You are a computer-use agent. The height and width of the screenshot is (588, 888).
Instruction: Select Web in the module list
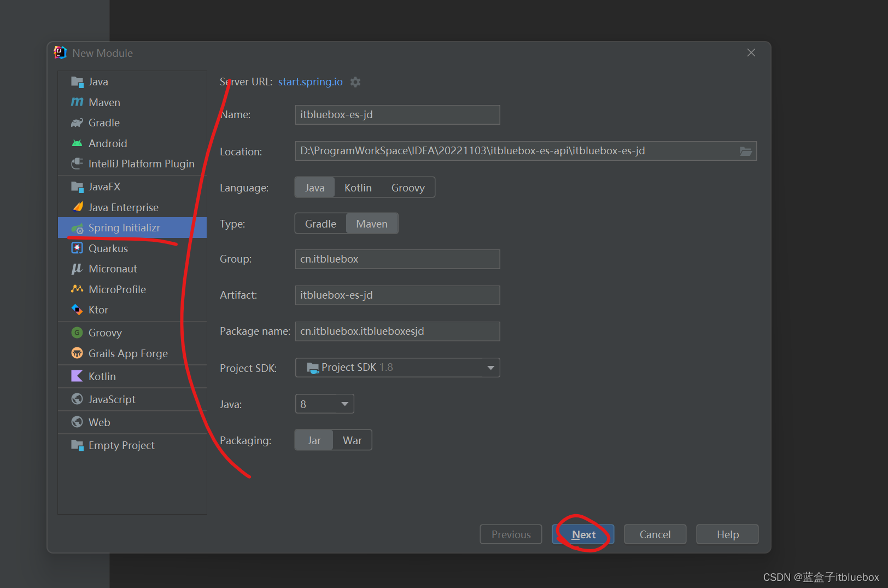coord(132,422)
